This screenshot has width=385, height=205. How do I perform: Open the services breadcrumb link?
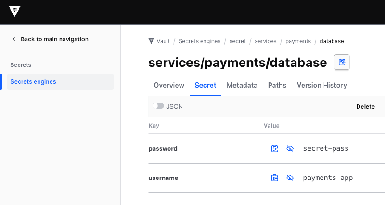click(x=266, y=41)
